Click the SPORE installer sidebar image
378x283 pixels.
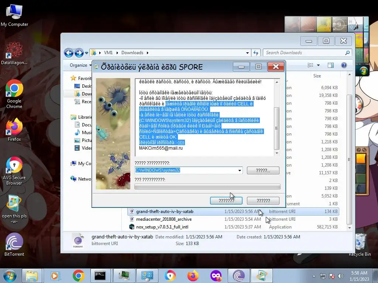coord(113,134)
